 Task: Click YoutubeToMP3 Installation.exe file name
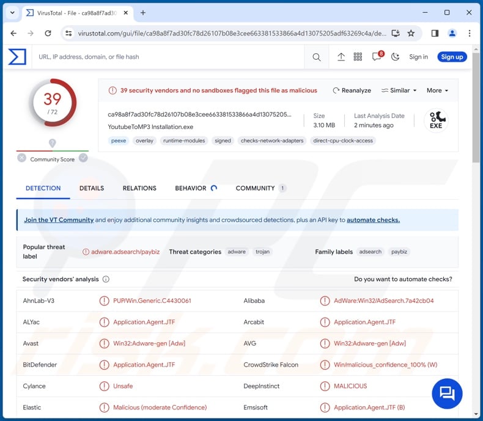click(150, 127)
